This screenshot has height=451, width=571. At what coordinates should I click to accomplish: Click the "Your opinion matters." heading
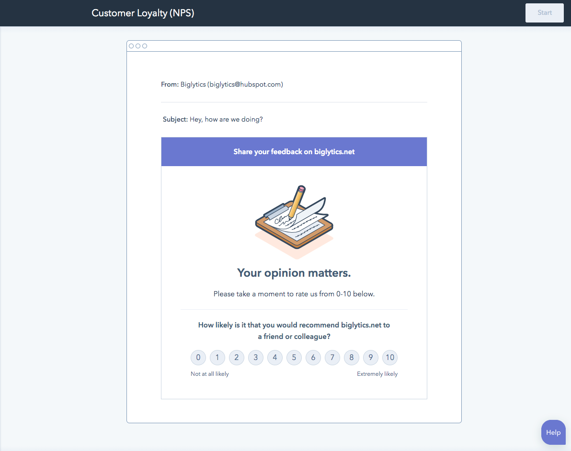click(x=294, y=273)
